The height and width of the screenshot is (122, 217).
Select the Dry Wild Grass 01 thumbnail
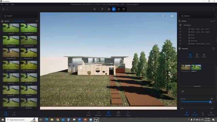(x=29, y=65)
